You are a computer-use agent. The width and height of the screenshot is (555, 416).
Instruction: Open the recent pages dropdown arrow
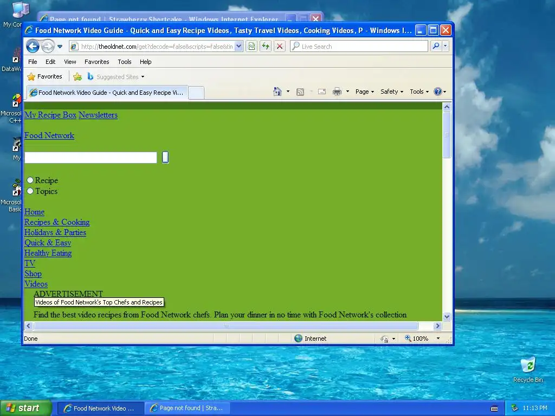pyautogui.click(x=60, y=47)
